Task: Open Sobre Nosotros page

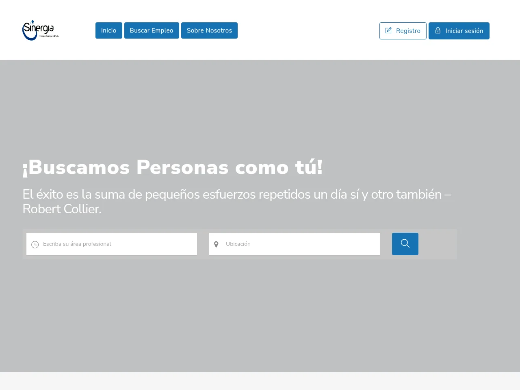Action: [209, 30]
